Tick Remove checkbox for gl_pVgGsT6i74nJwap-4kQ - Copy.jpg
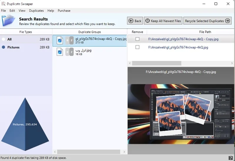The width and height of the screenshot is (235, 161). coord(137,39)
